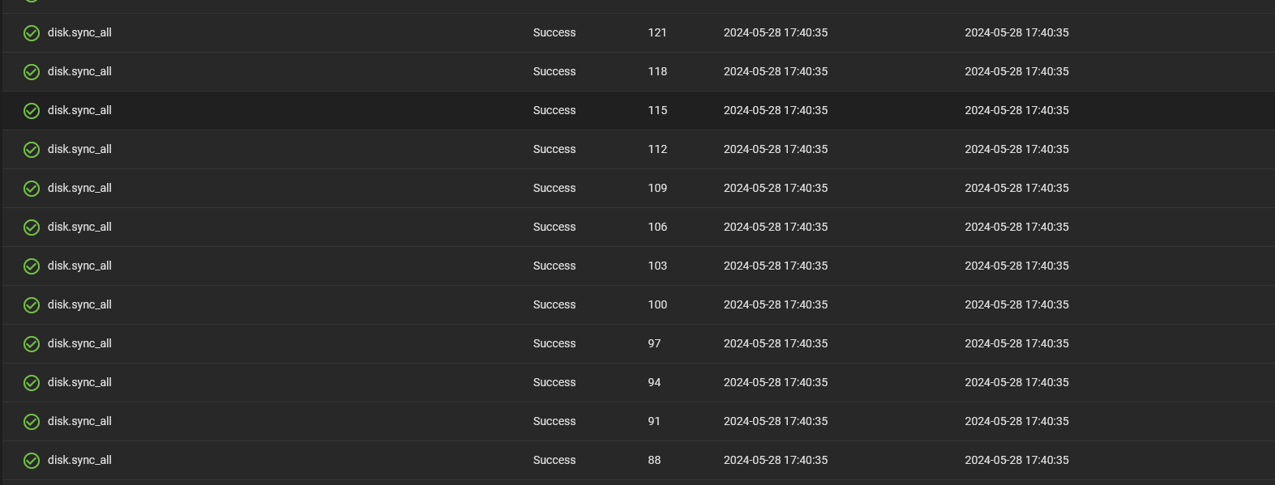1275x485 pixels.
Task: Click success check icon for job 112
Action: coord(32,150)
